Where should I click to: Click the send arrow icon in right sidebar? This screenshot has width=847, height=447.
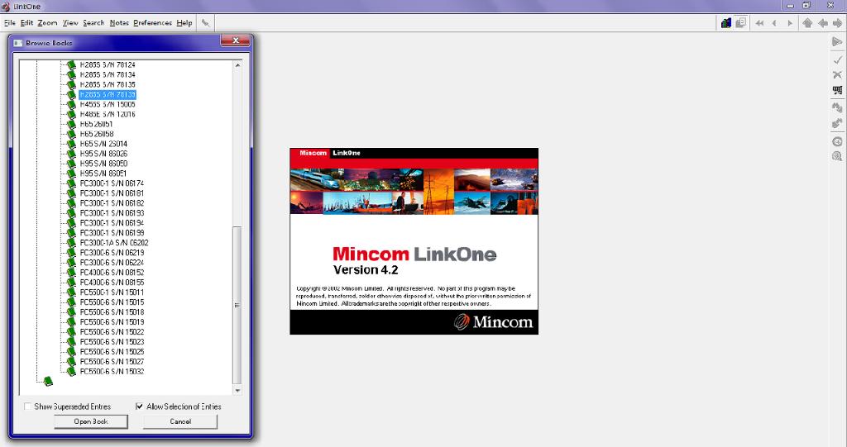tap(837, 41)
